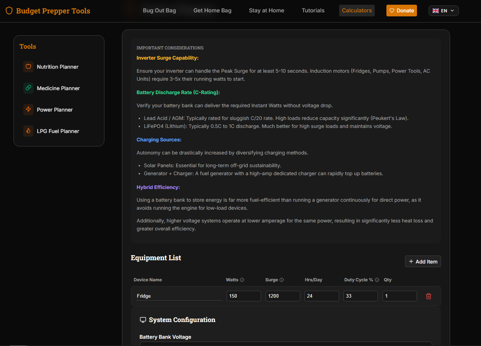Screen dimensions: 481x346
Task: Edit the Surge field showing 1200
Action: 283,296
